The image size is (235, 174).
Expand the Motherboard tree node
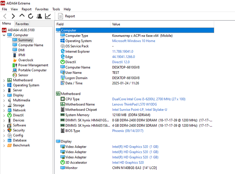pos(4,81)
